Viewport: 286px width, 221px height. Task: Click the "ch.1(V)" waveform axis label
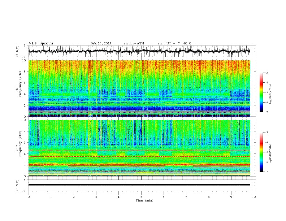click(x=17, y=51)
